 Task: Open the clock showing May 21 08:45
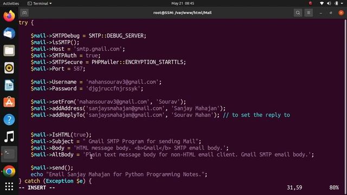point(183,3)
